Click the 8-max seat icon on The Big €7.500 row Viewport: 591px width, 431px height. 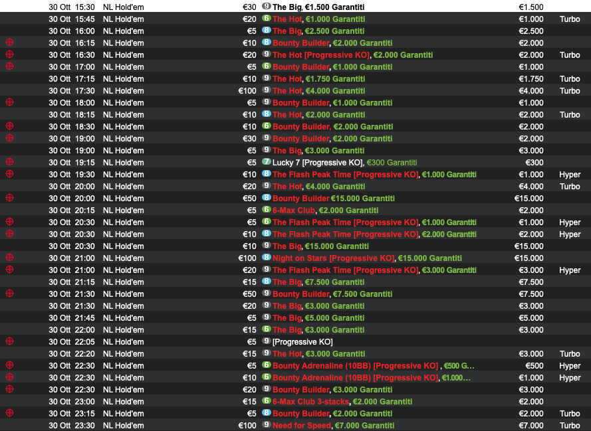(x=267, y=282)
